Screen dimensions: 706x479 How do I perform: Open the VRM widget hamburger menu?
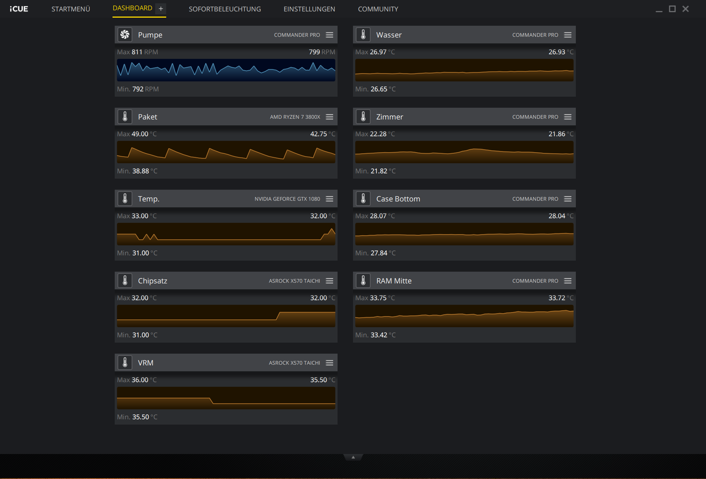(329, 362)
